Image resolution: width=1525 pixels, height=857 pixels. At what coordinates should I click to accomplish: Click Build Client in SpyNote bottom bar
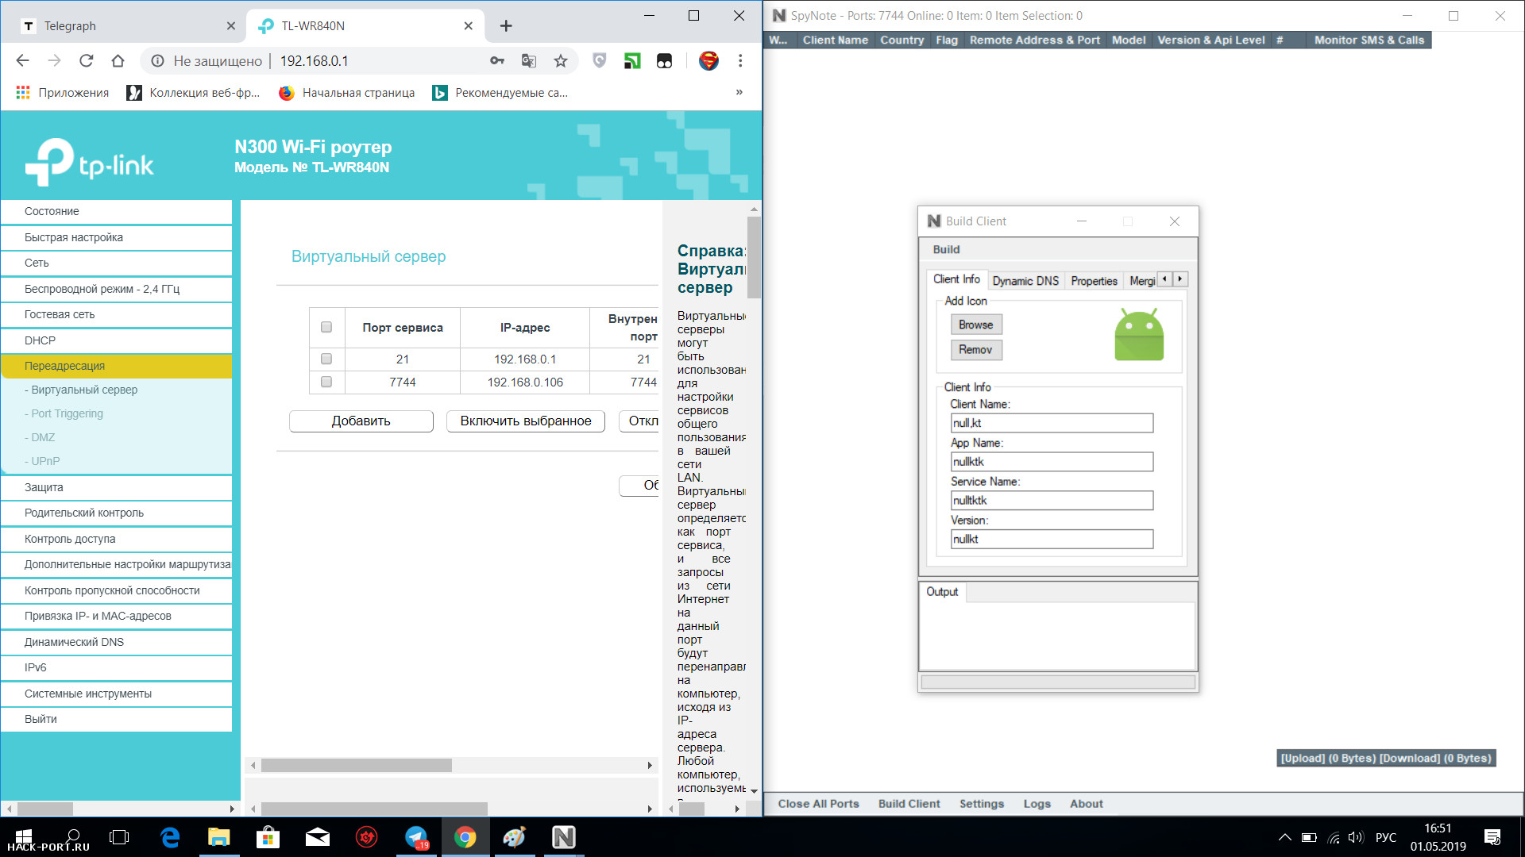[909, 804]
